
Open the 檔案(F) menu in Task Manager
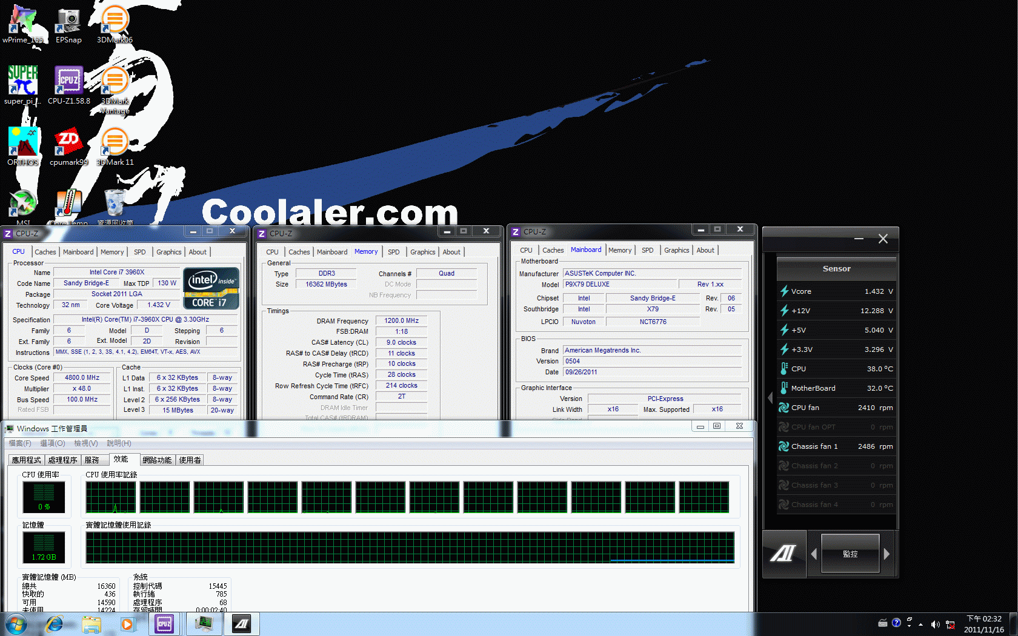click(x=20, y=443)
